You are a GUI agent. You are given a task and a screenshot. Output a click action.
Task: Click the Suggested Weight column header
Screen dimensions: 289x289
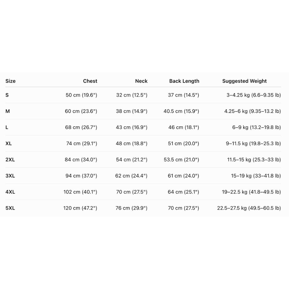tap(244, 81)
